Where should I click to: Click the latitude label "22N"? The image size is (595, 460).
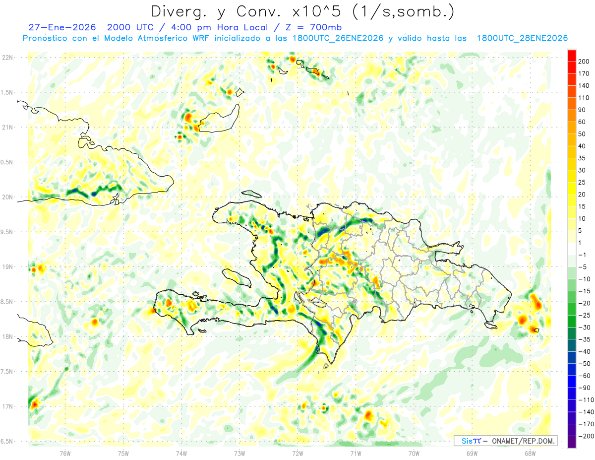click(x=7, y=57)
